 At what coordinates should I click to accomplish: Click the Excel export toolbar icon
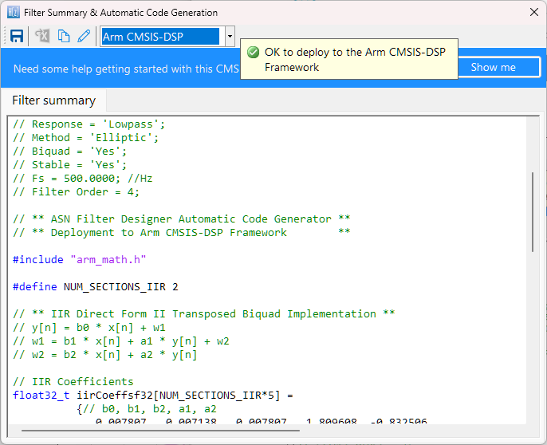[42, 36]
